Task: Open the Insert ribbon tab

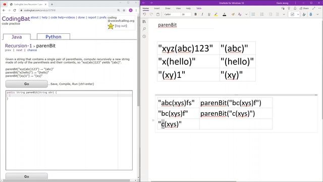Action: 157,9
